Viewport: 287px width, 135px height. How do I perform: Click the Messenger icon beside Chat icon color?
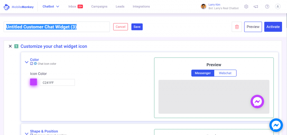(x=35, y=64)
